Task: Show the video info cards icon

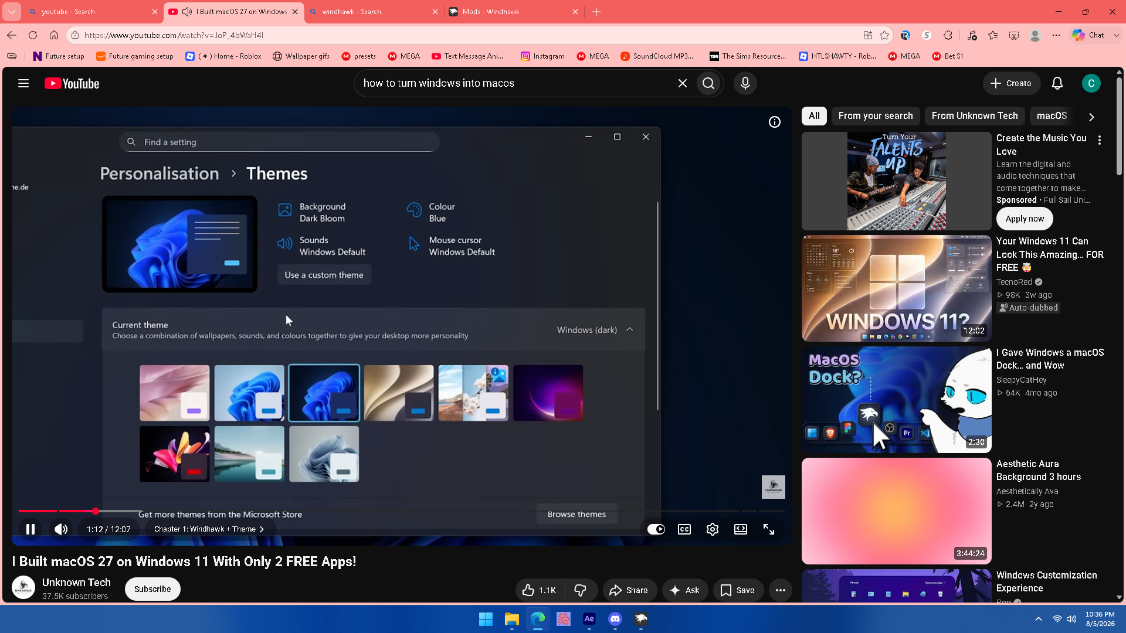Action: tap(775, 122)
